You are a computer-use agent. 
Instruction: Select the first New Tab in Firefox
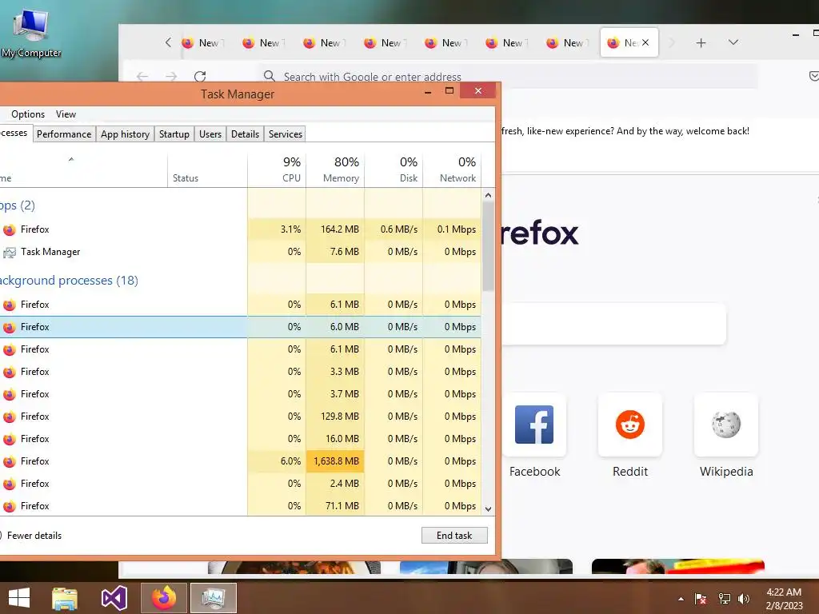(202, 43)
